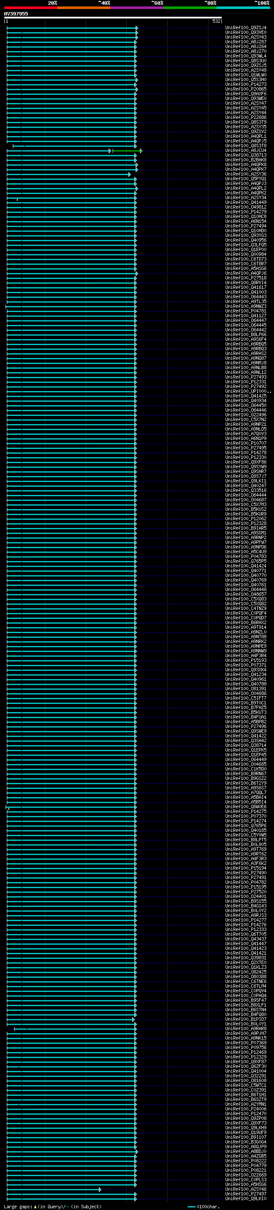Image resolution: width=274 pixels, height=1210 pixels.
Task: Click label UniRef100_Q6ZF30
Action: [x=245, y=1067]
